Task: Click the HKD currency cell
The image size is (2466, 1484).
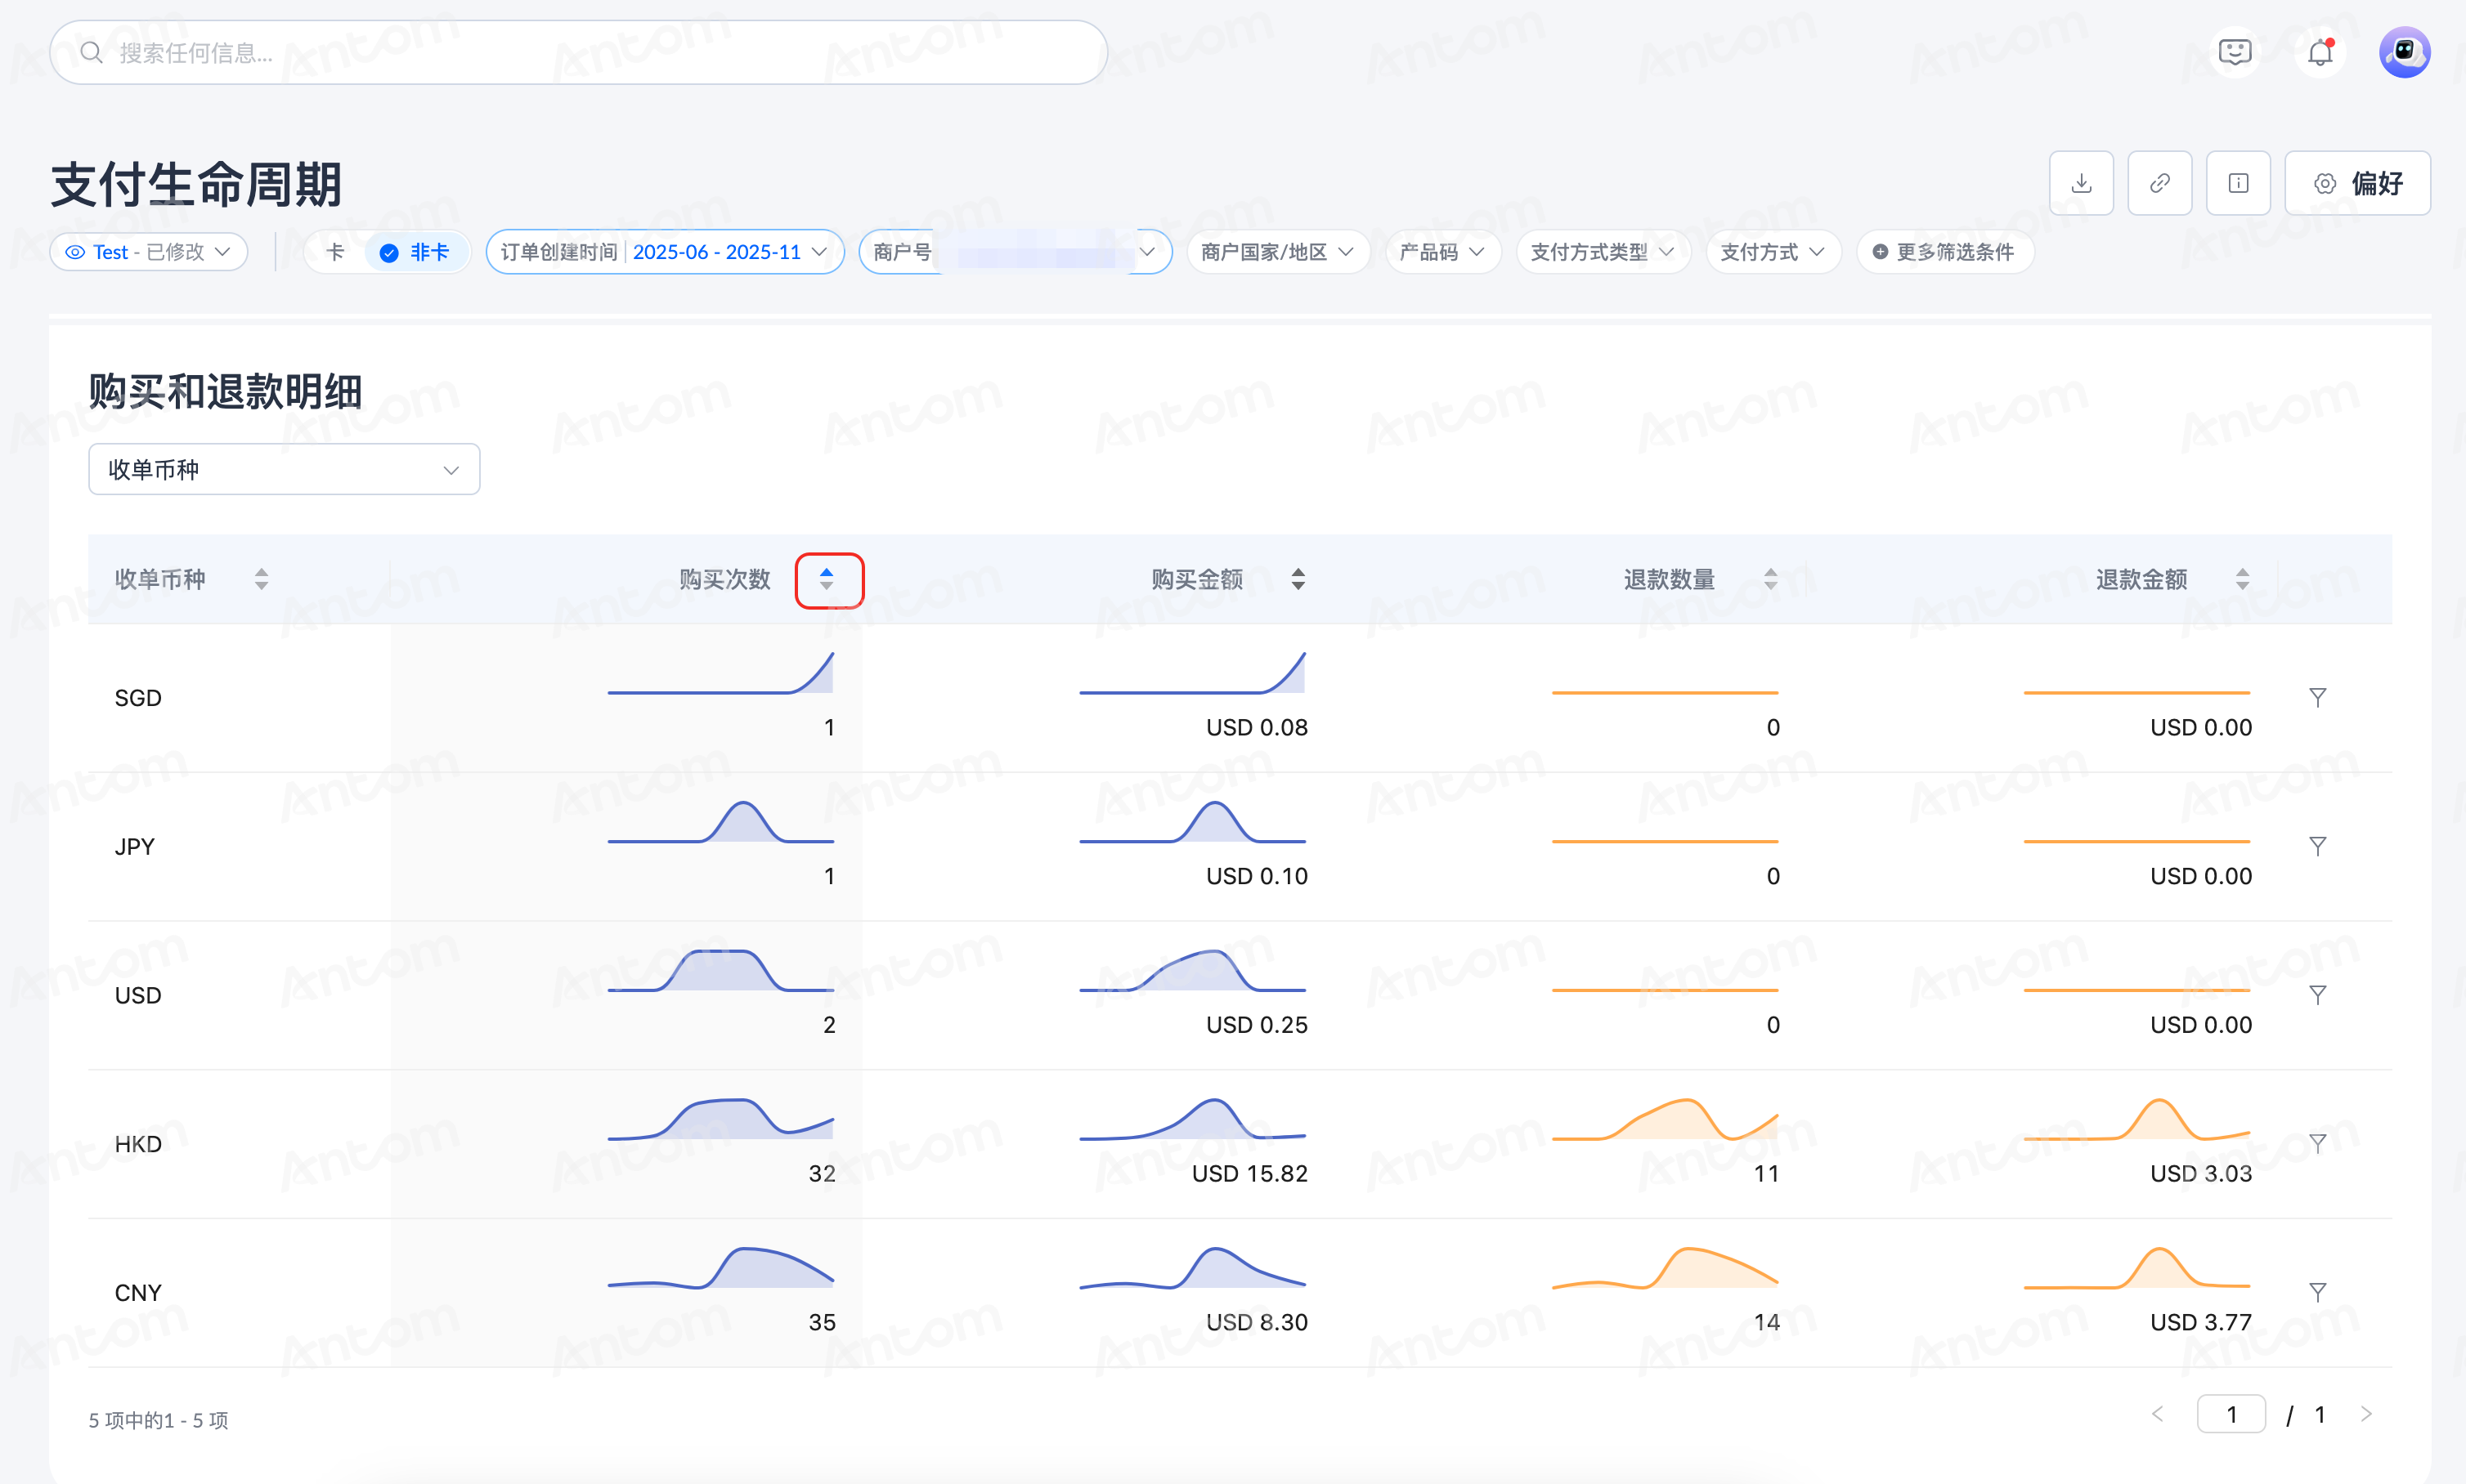Action: [138, 1144]
